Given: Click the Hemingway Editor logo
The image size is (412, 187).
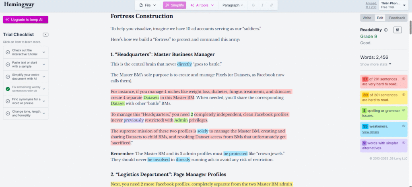Looking at the screenshot, I should [x=19, y=5].
